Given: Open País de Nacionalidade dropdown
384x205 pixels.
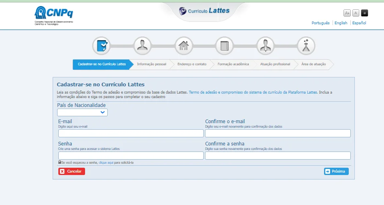Looking at the screenshot, I should 82,112.
